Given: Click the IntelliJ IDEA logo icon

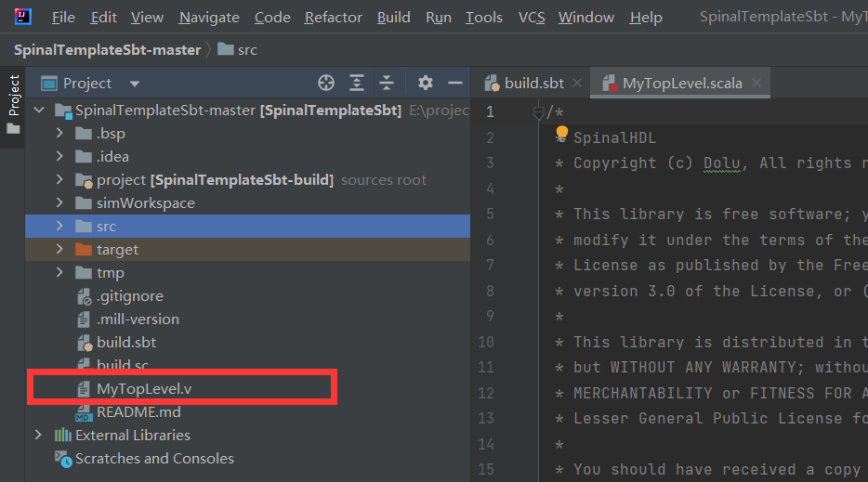Looking at the screenshot, I should (22, 17).
